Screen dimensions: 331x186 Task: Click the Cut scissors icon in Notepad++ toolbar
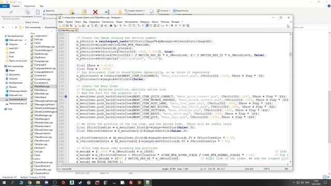click(x=88, y=25)
